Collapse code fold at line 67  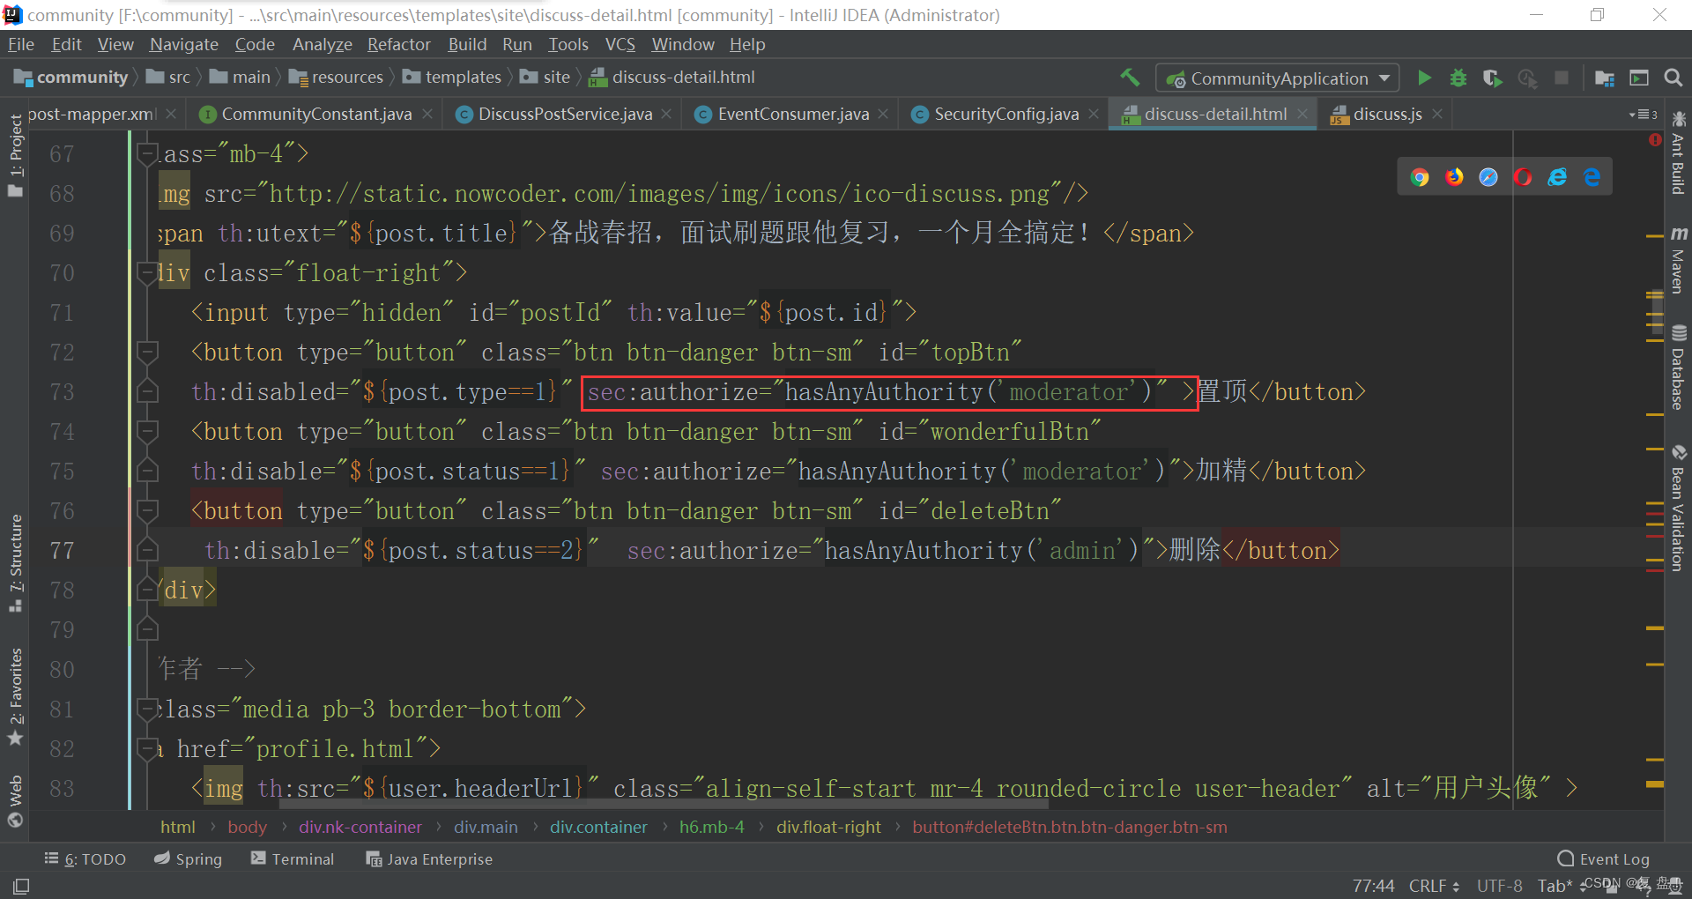[x=147, y=154]
